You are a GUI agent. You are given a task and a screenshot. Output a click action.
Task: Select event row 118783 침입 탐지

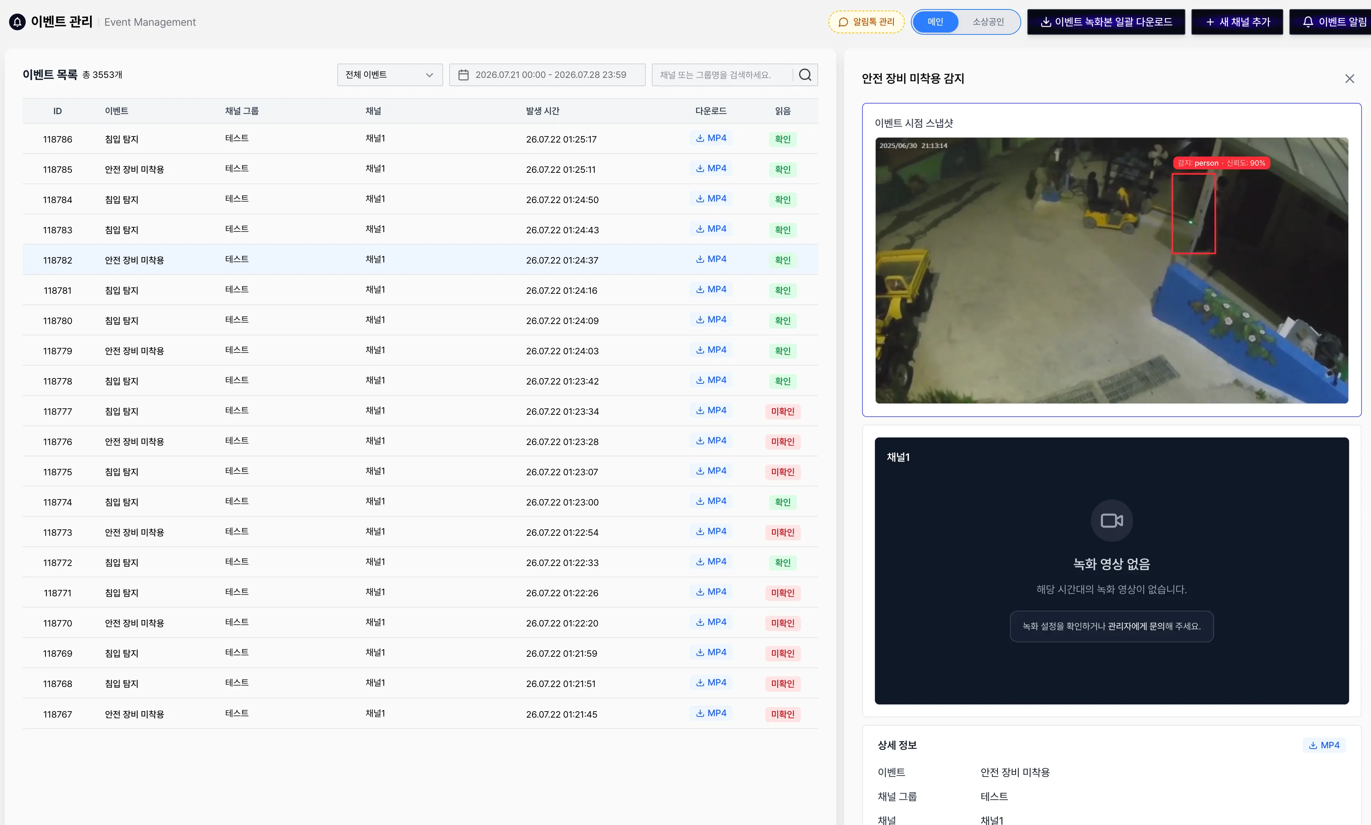420,229
